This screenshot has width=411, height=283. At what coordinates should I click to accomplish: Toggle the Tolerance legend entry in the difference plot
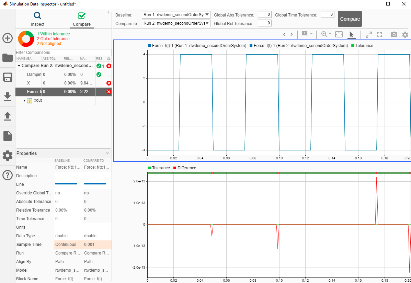point(159,168)
